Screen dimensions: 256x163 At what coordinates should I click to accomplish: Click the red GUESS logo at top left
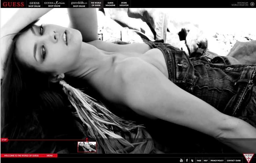point(13,4)
